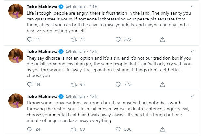
Task: Click the third tweet's profile avatar
Action: click(x=15, y=103)
